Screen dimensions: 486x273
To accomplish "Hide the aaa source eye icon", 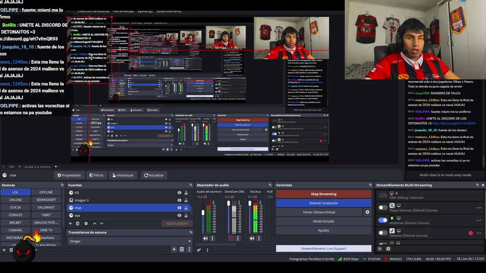I will click(x=179, y=215).
